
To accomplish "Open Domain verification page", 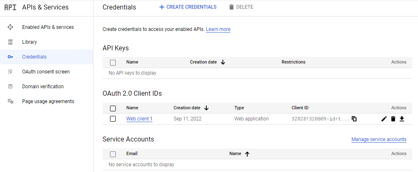I will [x=43, y=87].
